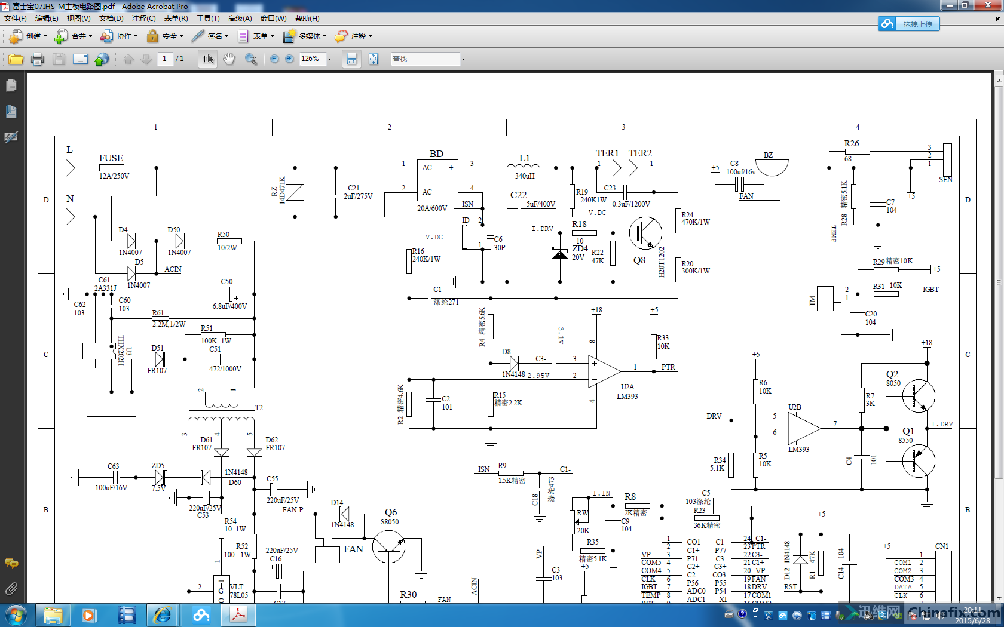Screen dimensions: 1004x627
Task: Open the 工具(T) menu
Action: pos(208,19)
